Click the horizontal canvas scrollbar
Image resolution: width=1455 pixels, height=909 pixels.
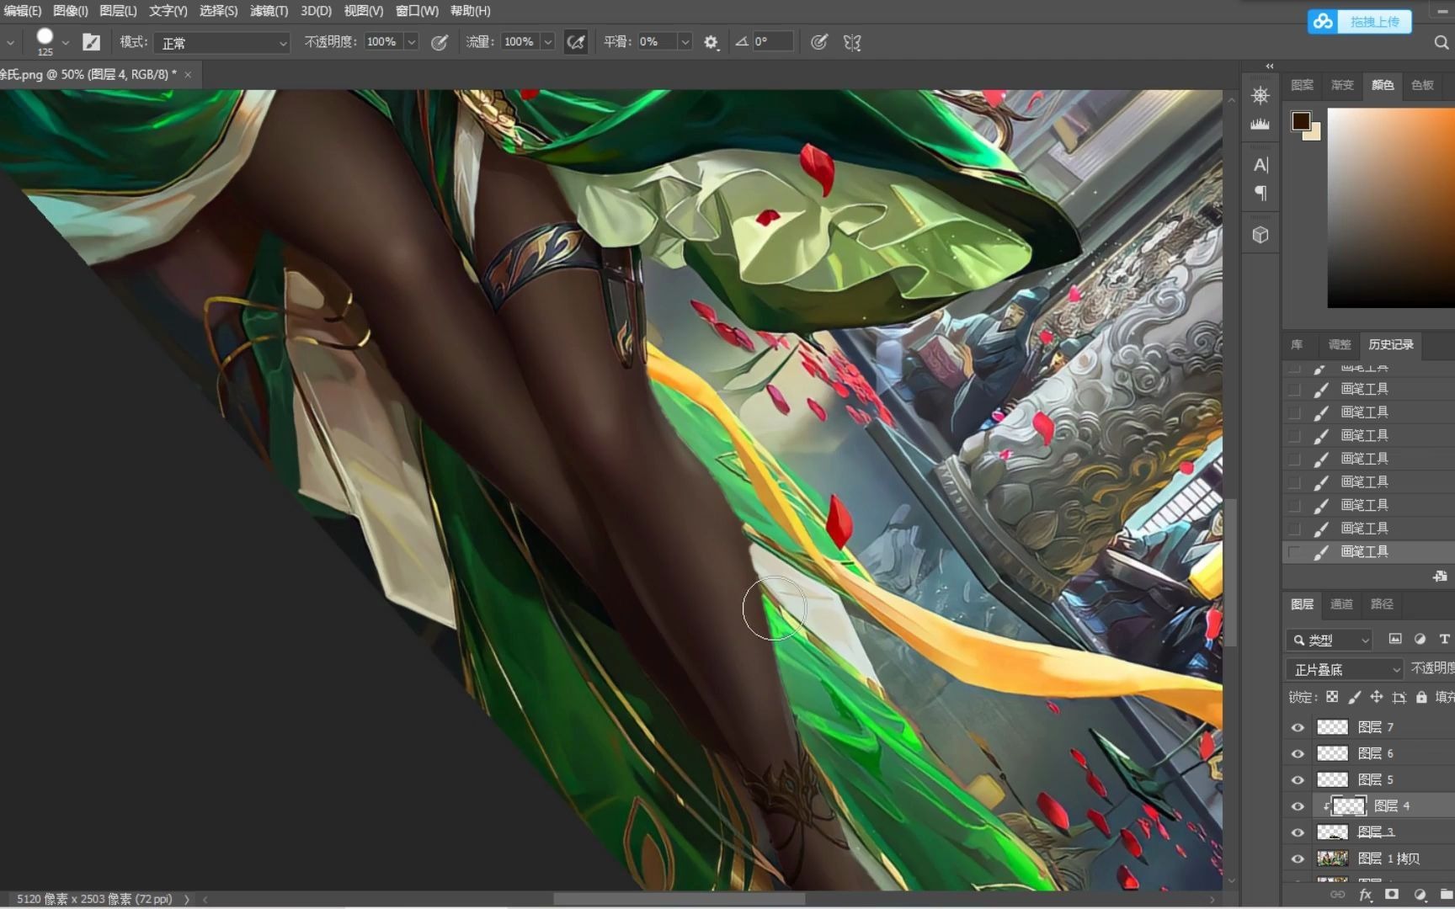click(x=679, y=899)
